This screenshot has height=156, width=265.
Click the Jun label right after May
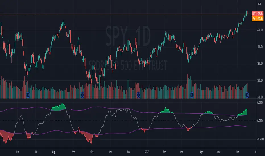237,152
